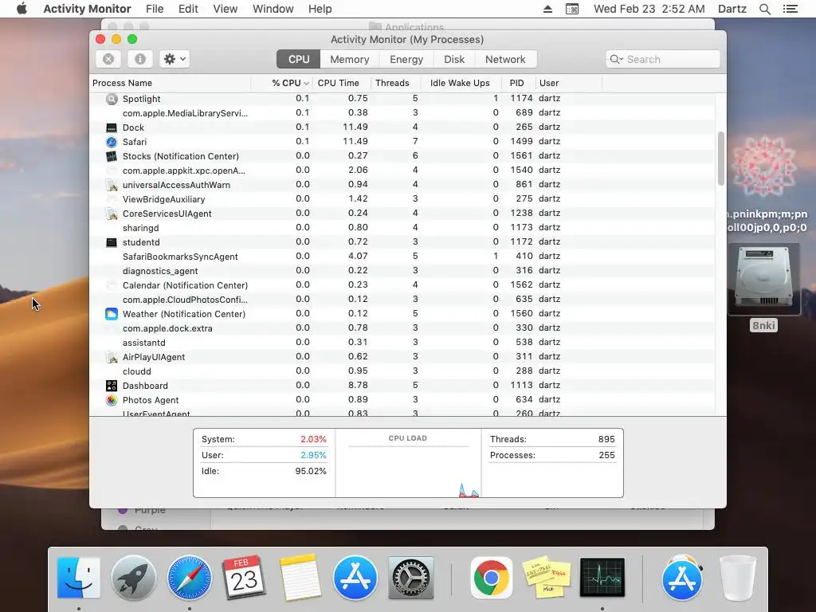Click the Safari process icon in list

tap(112, 142)
